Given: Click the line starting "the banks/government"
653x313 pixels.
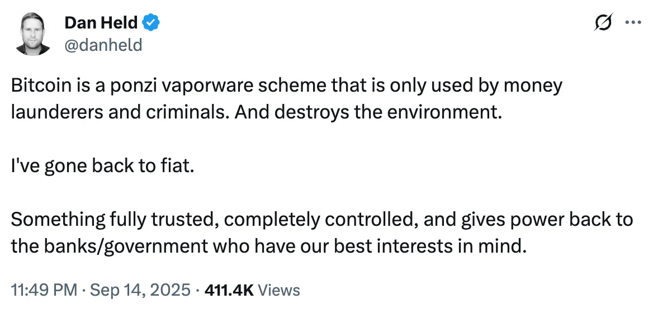Looking at the screenshot, I should [x=268, y=245].
